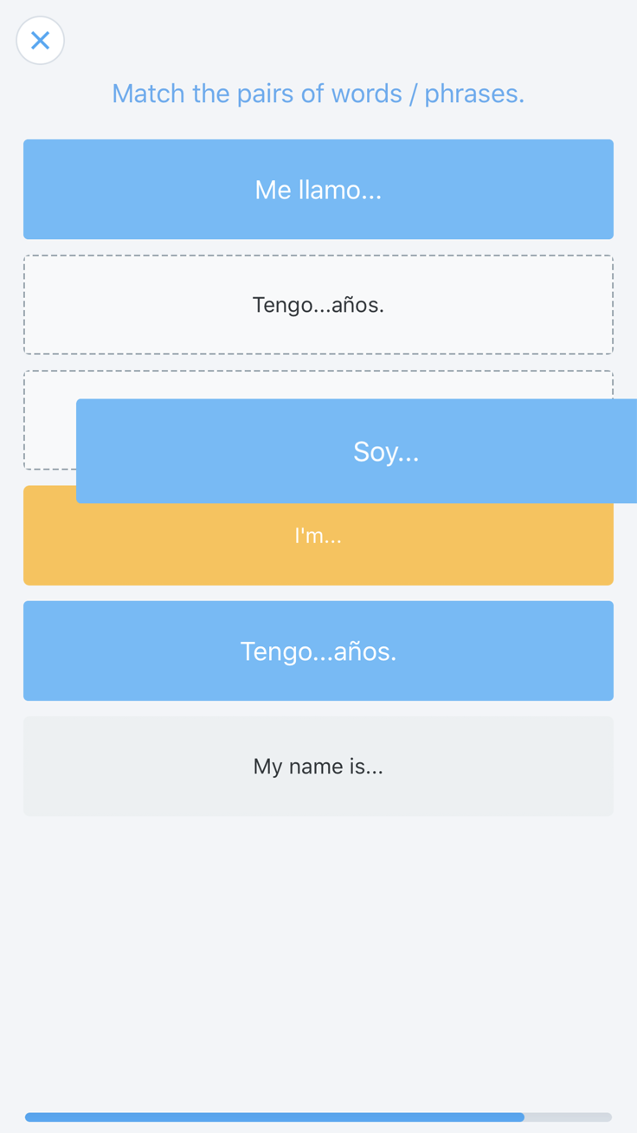Tap the blue X in the circle
Viewport: 637px width, 1133px height.
point(40,41)
